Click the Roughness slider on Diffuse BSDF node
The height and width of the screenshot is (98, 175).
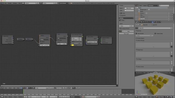pyautogui.click(x=92, y=42)
